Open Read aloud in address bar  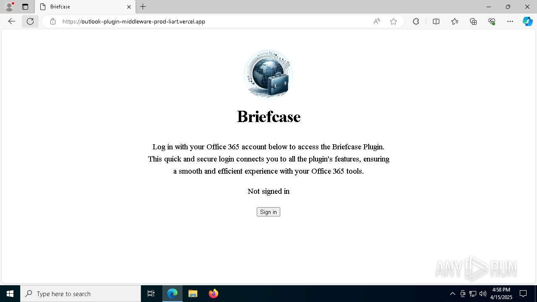[x=377, y=21]
